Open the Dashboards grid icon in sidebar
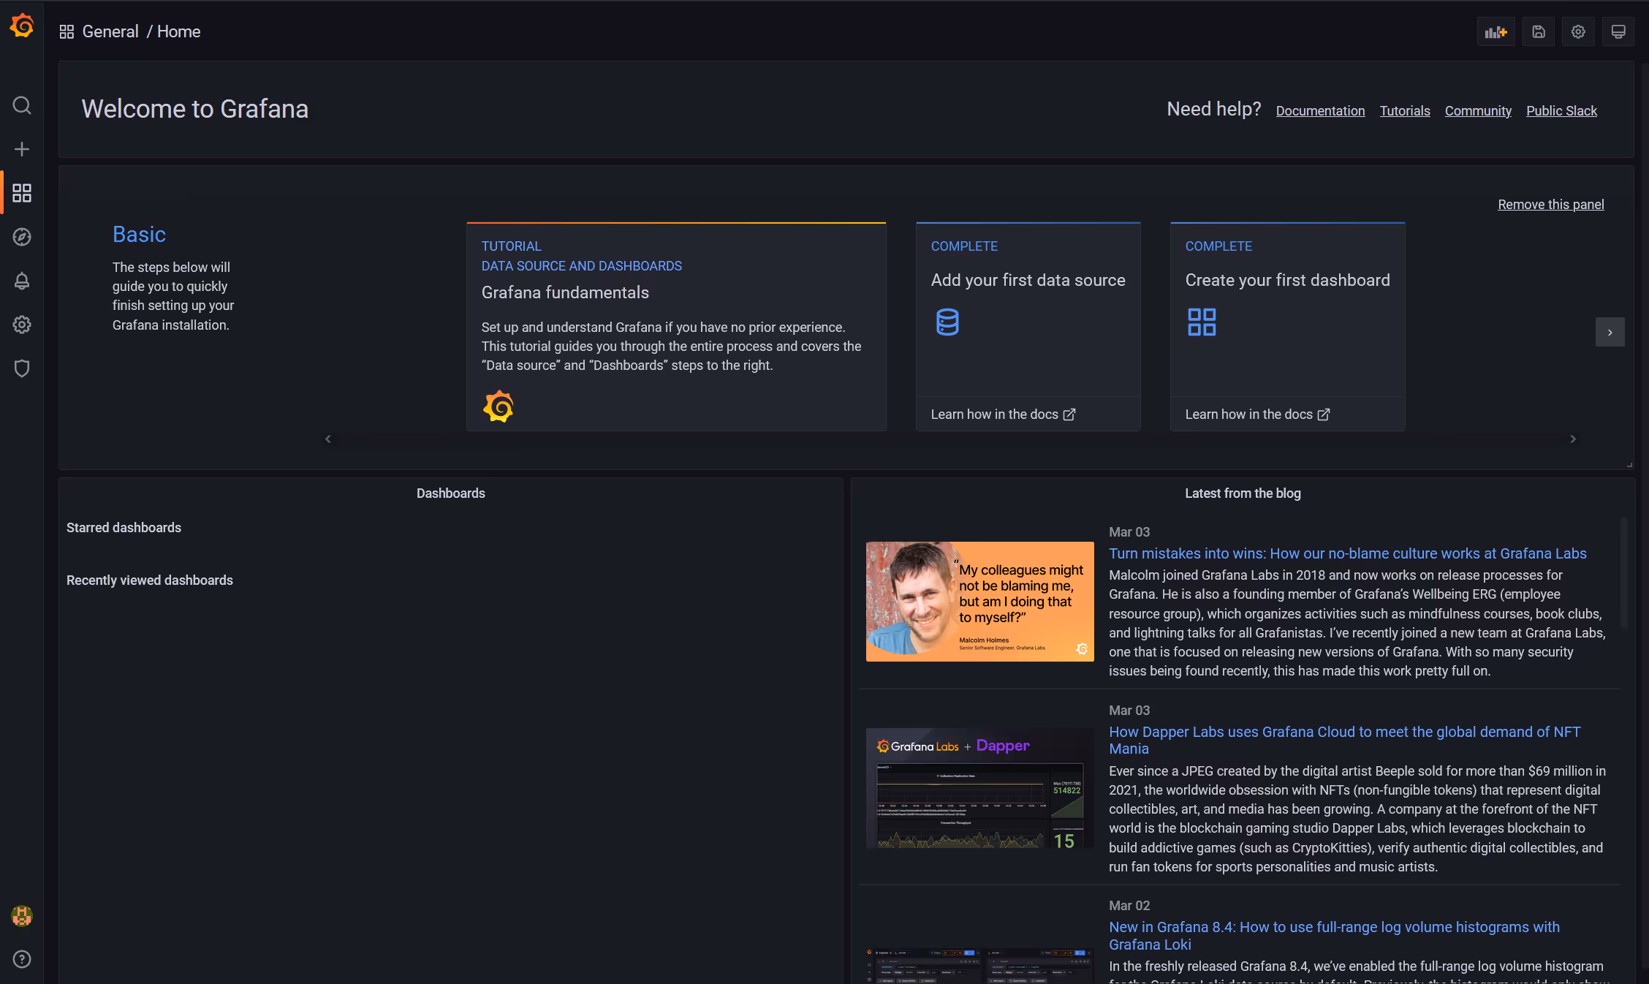Screen dimensions: 1649x984 (22, 193)
